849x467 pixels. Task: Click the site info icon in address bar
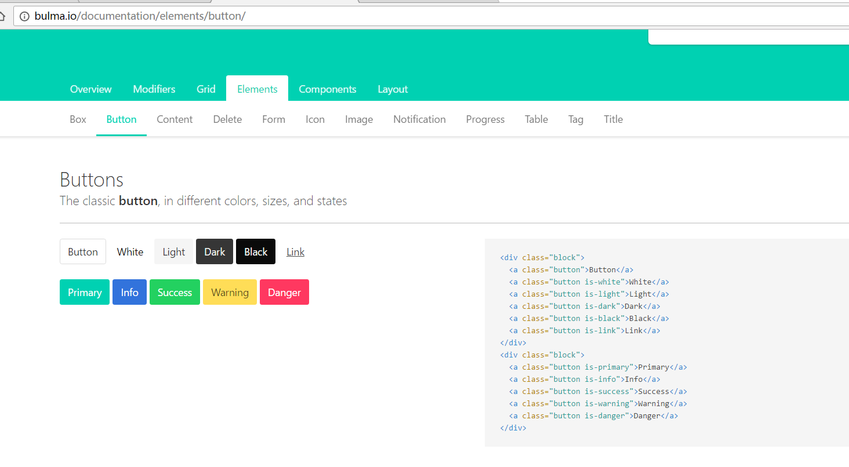pos(24,16)
